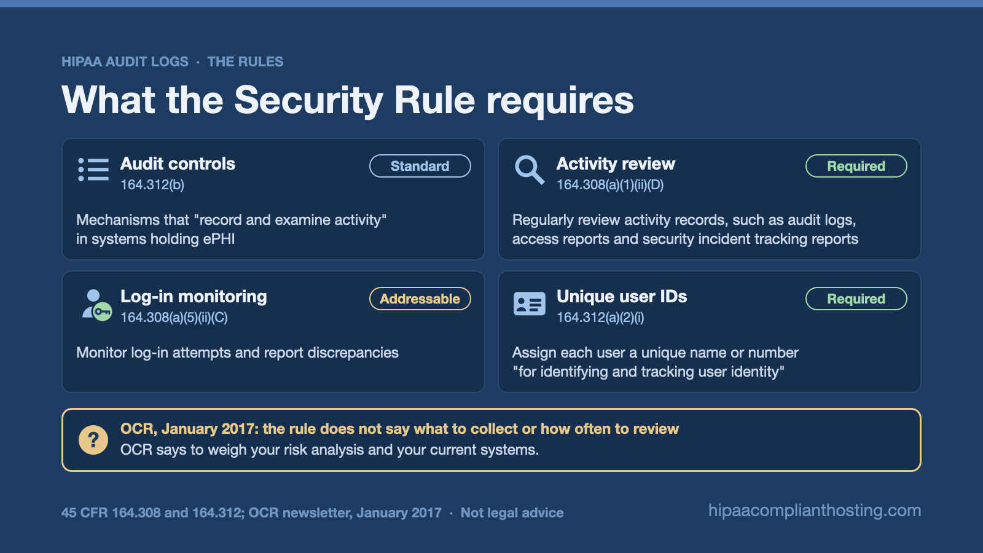Click the list icon beside Audit controls
Viewport: 983px width, 553px height.
coord(93,170)
